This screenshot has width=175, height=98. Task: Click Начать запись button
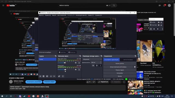tap(120, 63)
